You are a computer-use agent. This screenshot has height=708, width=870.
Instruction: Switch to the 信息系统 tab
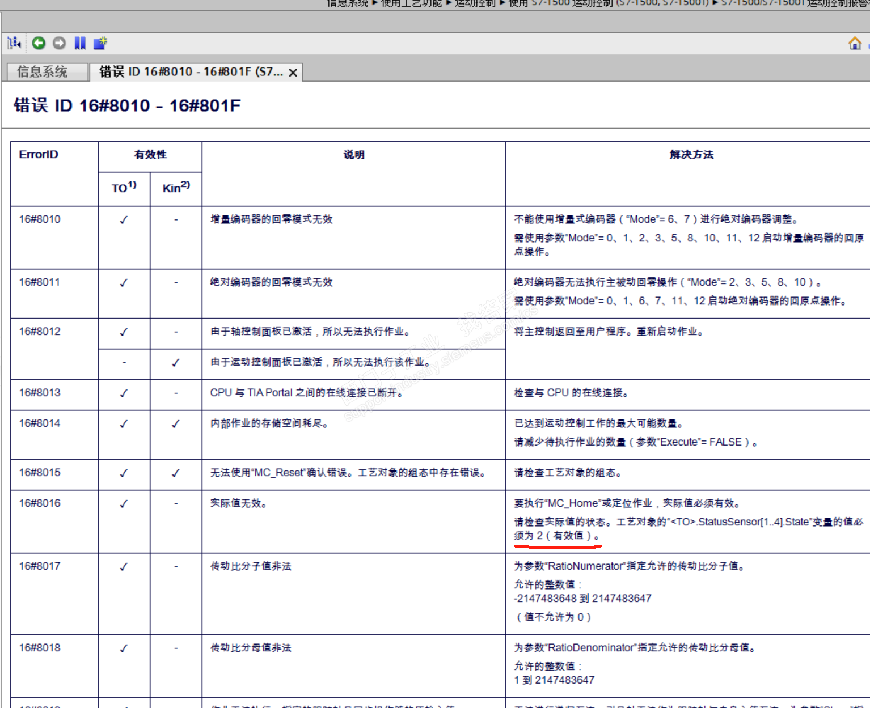click(x=47, y=72)
